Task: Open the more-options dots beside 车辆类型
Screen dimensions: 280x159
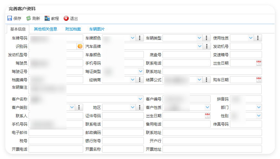Action: click(206, 38)
